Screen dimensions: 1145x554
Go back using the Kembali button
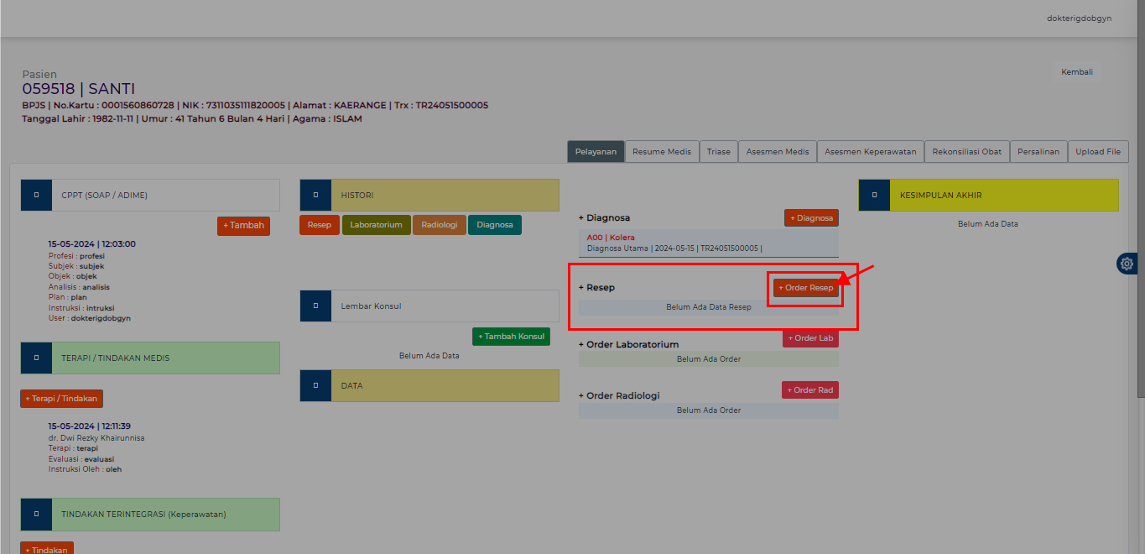(x=1076, y=72)
